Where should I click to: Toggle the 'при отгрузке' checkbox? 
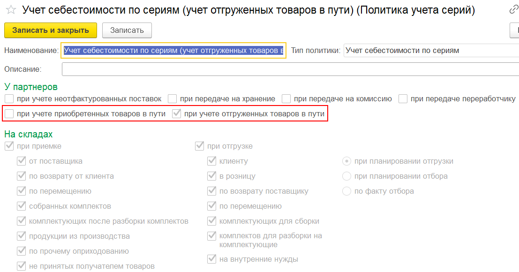click(199, 146)
